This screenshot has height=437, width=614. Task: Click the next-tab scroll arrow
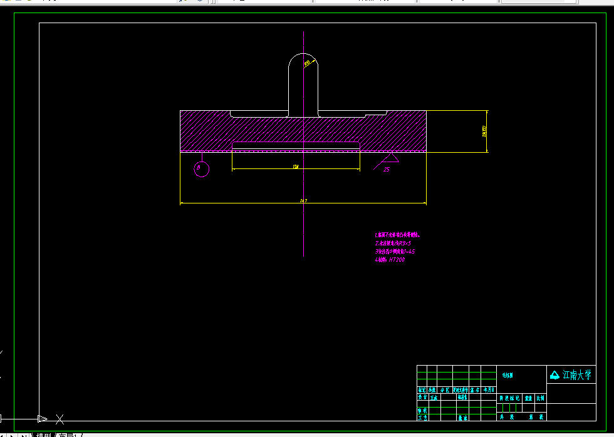[12, 435]
